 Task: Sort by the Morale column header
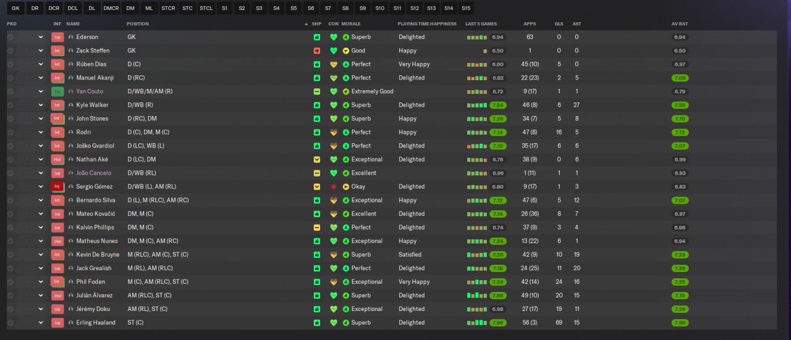click(351, 23)
